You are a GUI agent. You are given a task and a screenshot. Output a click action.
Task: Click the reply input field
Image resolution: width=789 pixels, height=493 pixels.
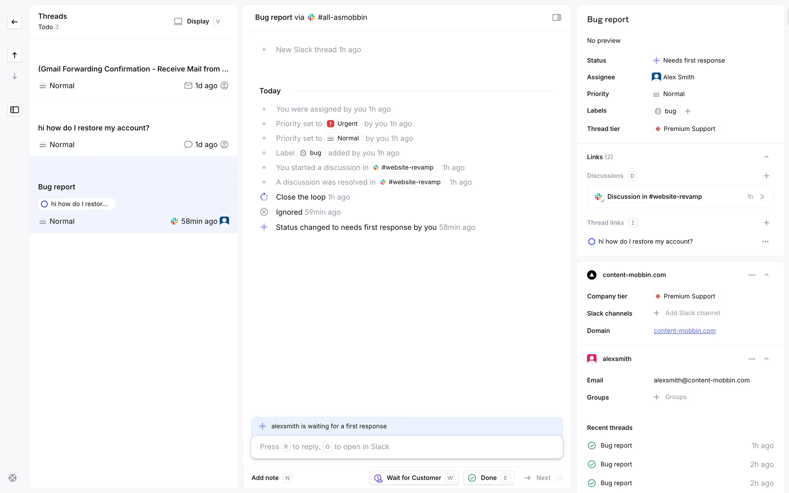coord(406,447)
